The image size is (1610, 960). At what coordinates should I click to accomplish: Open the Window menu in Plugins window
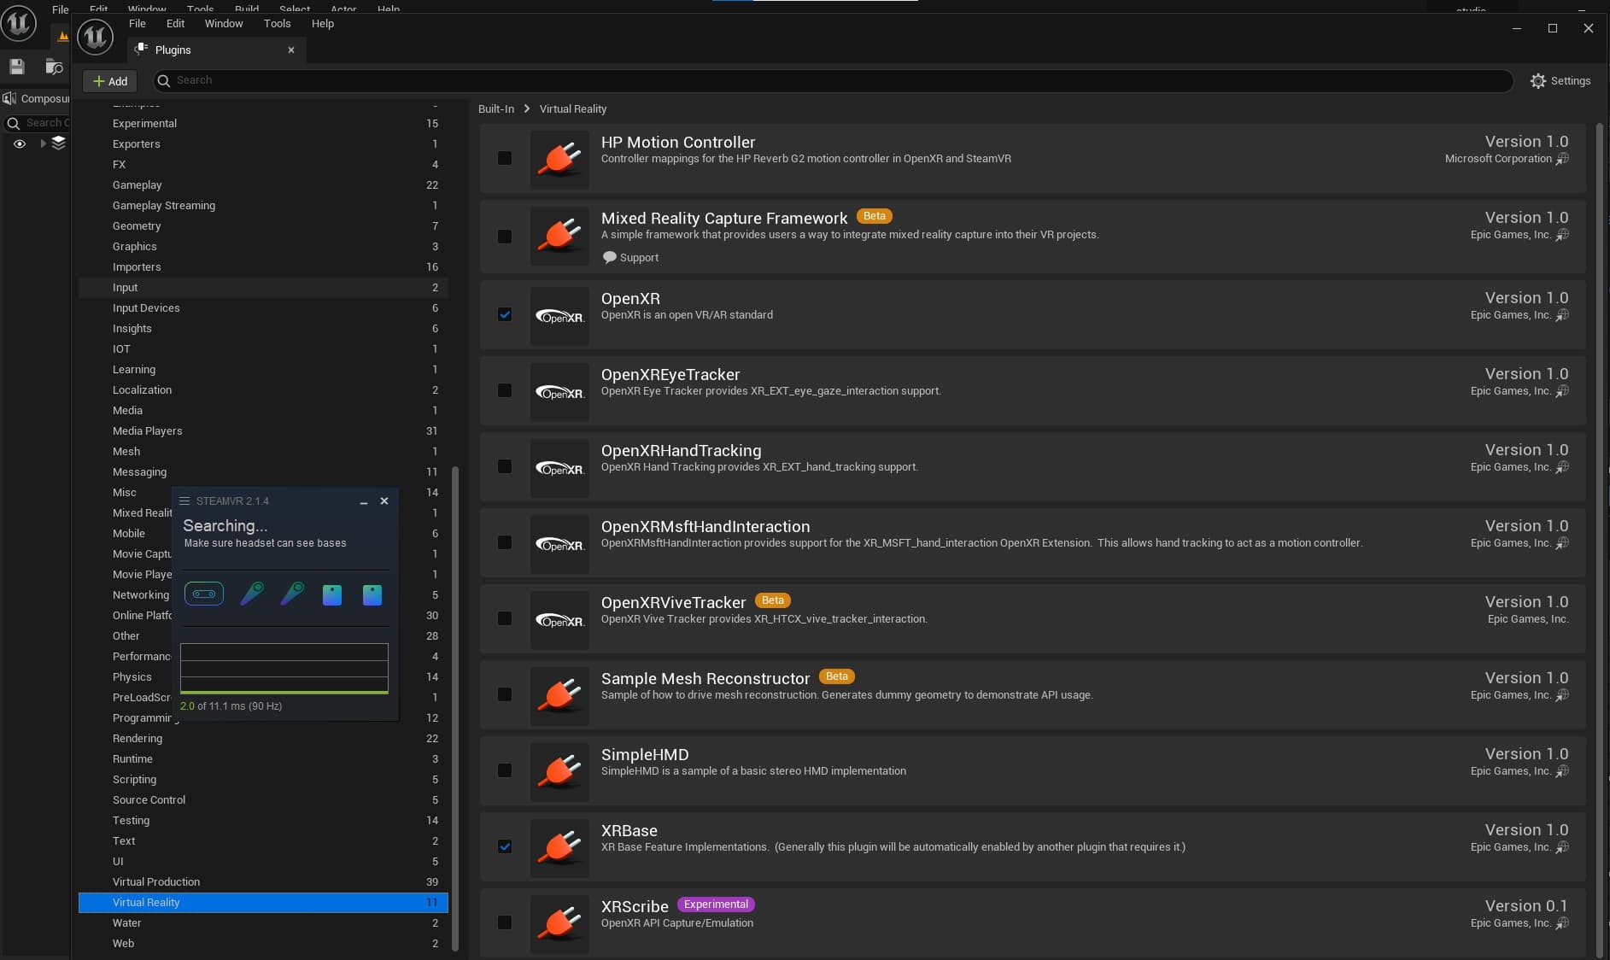[x=224, y=24]
